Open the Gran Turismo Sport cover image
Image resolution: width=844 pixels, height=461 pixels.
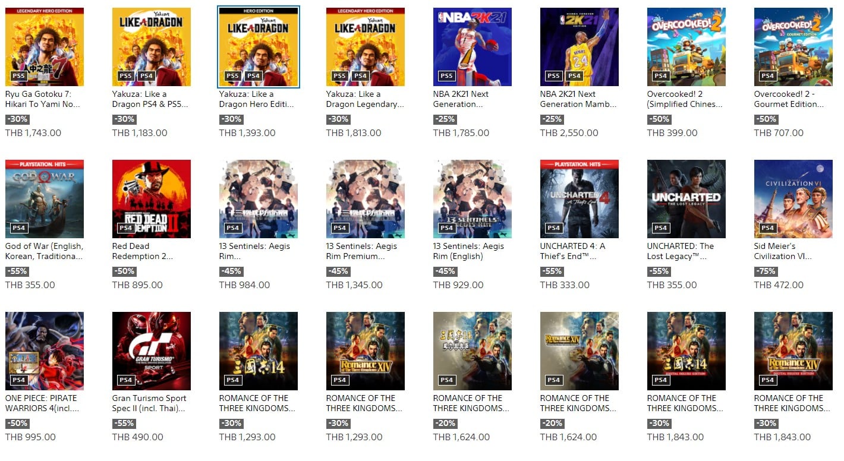152,351
